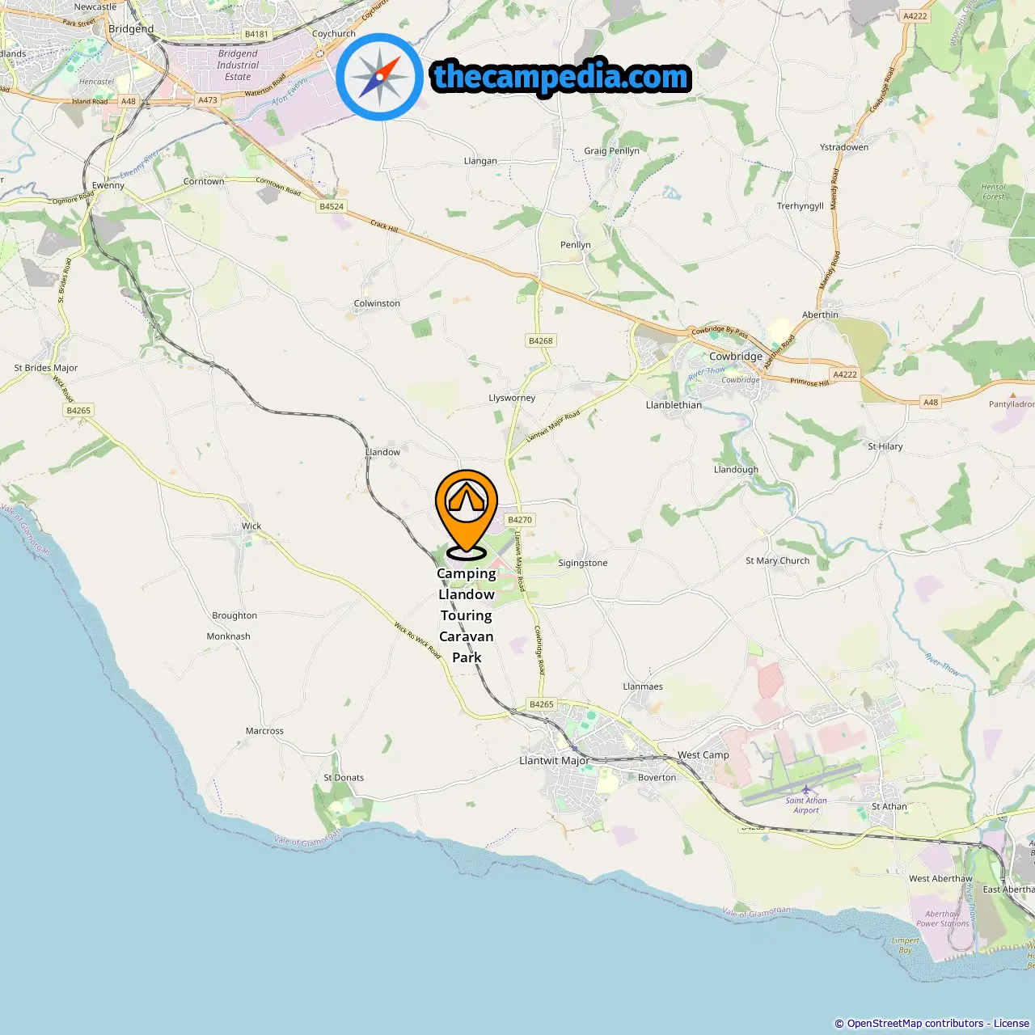Screen dimensions: 1035x1035
Task: Click the A4222 shield near Cowbridge
Action: point(845,374)
